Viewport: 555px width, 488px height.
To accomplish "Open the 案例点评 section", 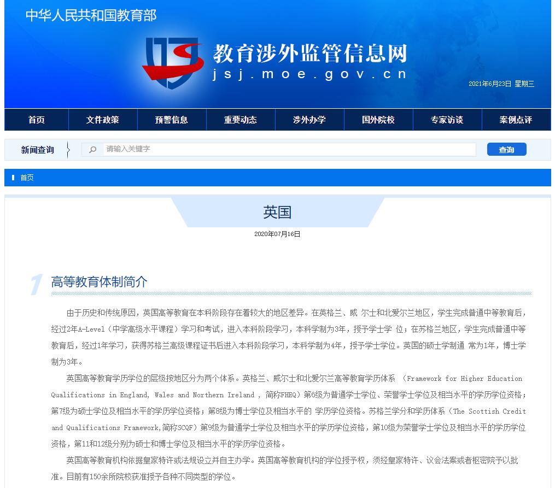I will 516,119.
